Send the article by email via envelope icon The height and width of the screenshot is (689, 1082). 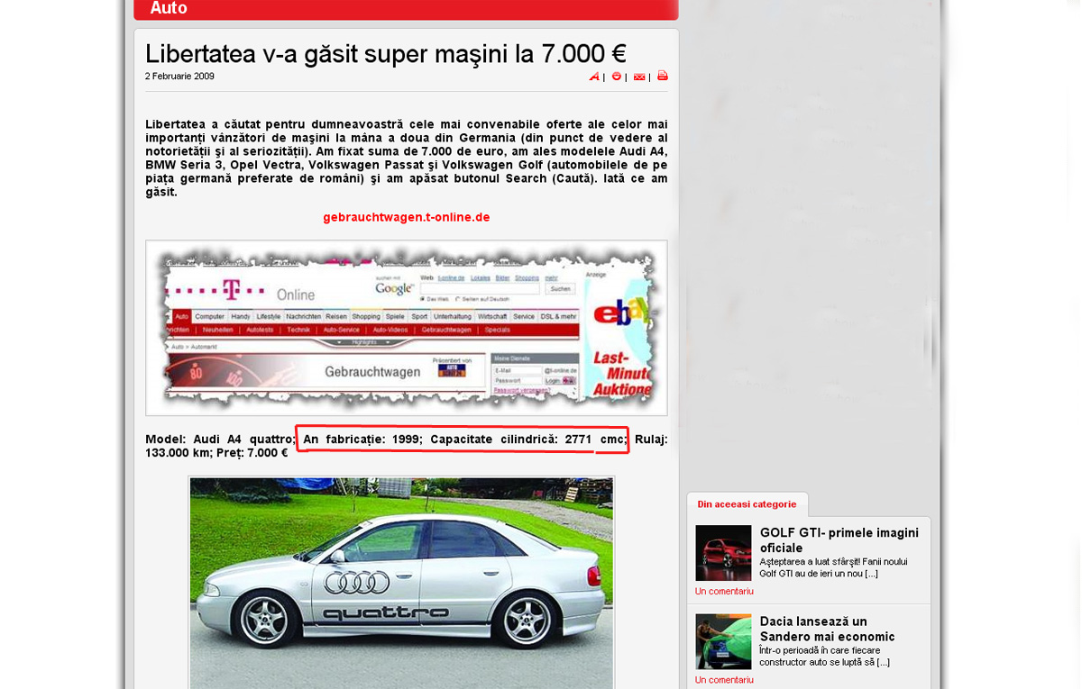click(x=639, y=77)
